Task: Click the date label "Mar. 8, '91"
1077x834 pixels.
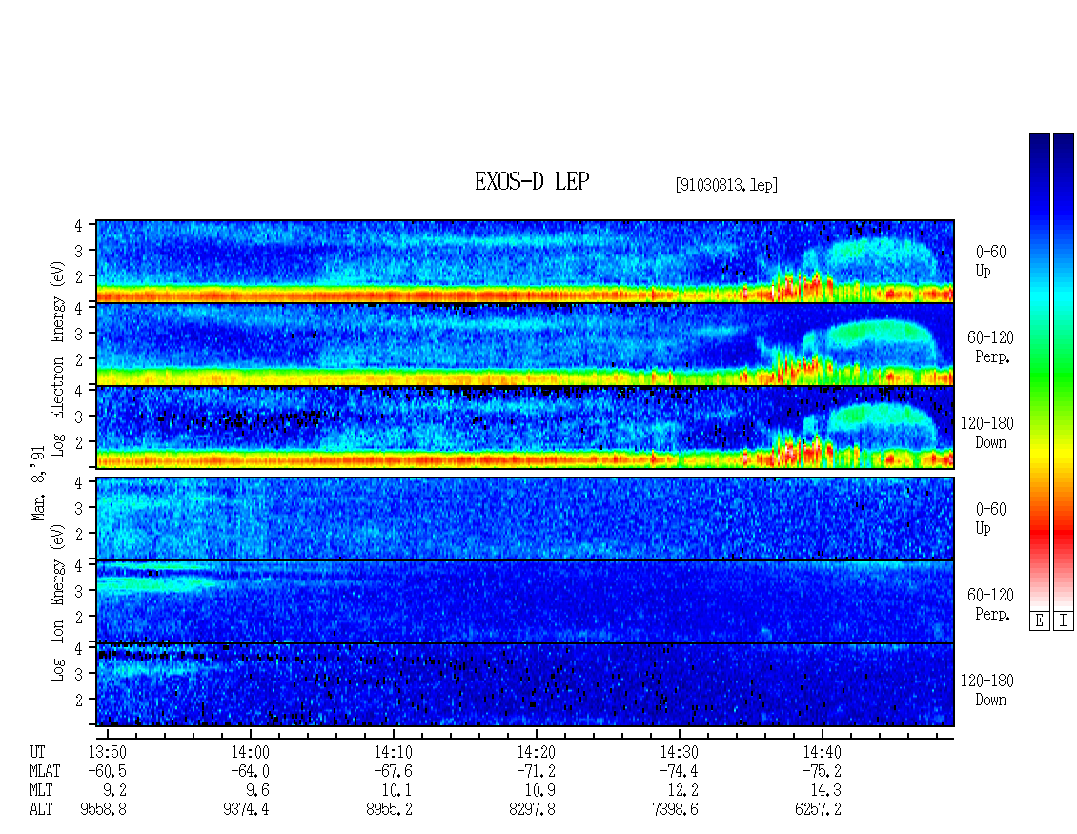Action: tap(38, 483)
